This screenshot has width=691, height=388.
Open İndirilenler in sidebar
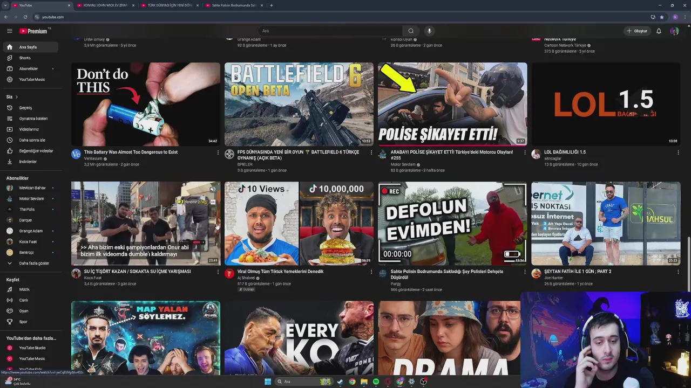coord(30,162)
